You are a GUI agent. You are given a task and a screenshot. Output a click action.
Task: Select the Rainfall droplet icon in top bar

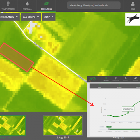pos(27,4)
